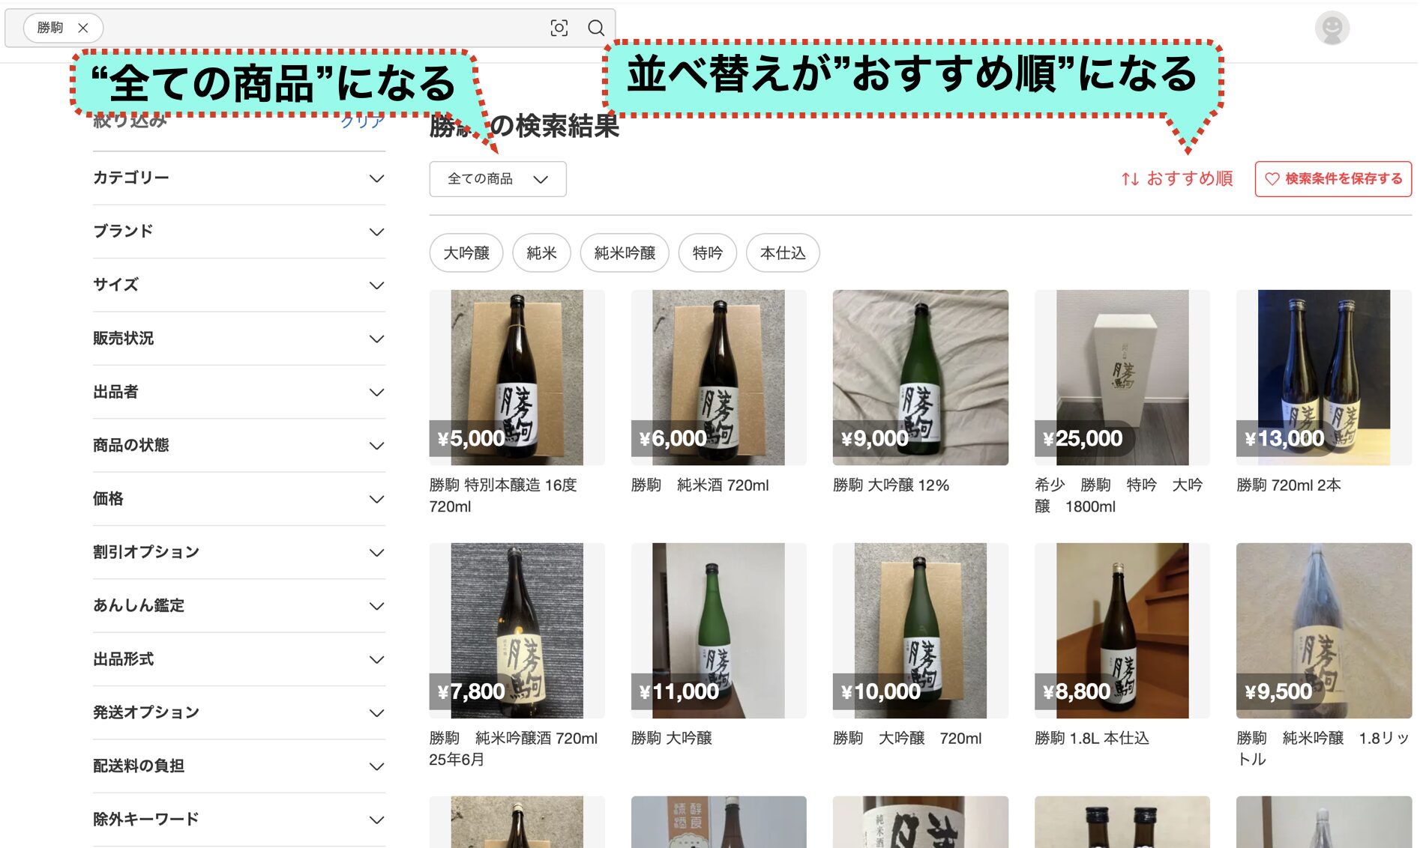Click title text 勝駒 720ml 2本
The image size is (1420, 848).
pyautogui.click(x=1289, y=485)
